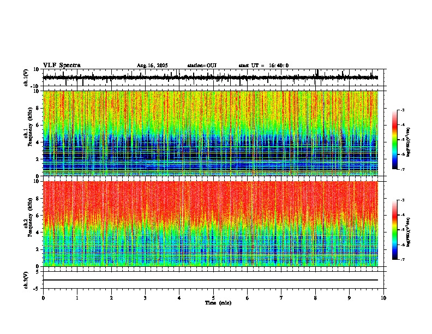Click the "2" kHz tick on ch.2 spectrogram
The image size is (432, 334).
(38, 249)
